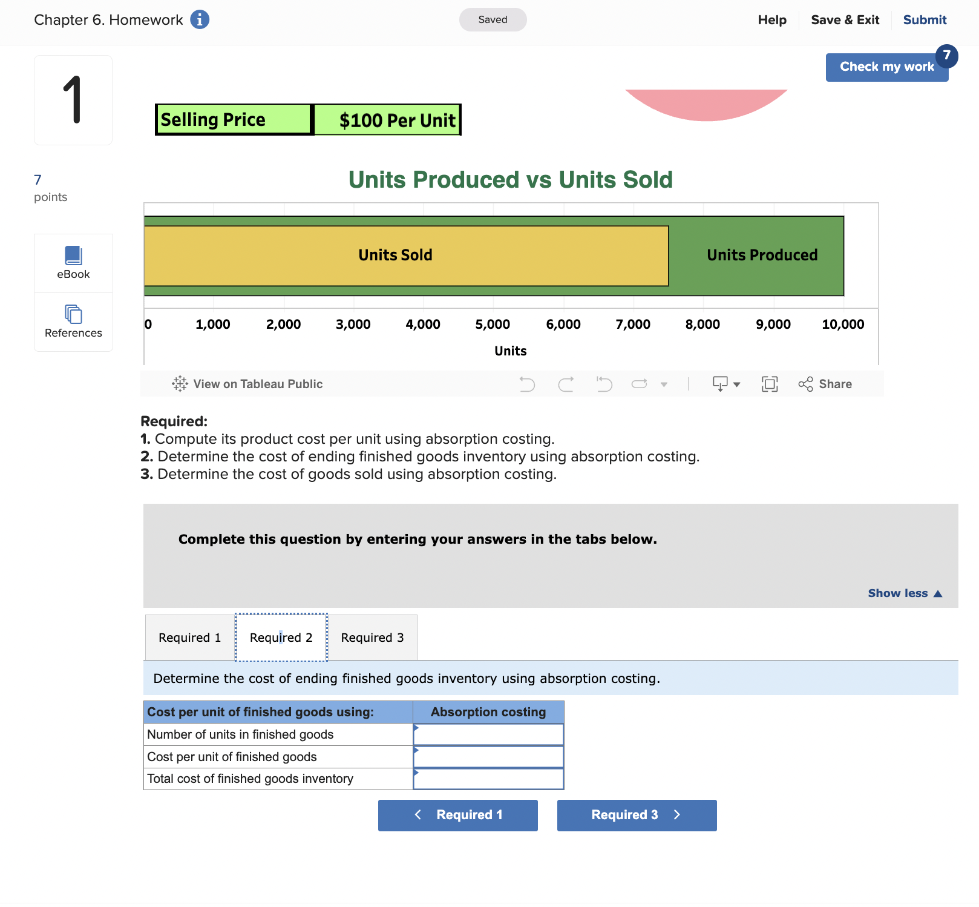Switch to the Required 1 tab
The image size is (979, 907).
[x=188, y=637]
